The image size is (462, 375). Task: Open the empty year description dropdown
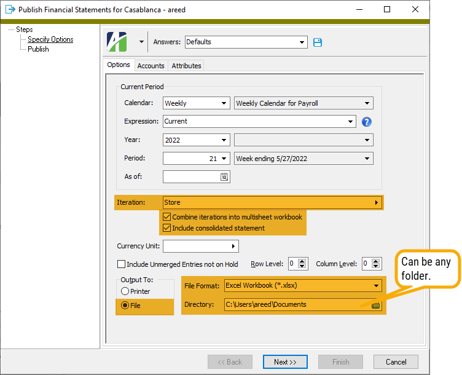click(367, 140)
